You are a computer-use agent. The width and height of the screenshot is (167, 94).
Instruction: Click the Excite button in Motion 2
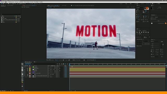[x=153, y=49]
